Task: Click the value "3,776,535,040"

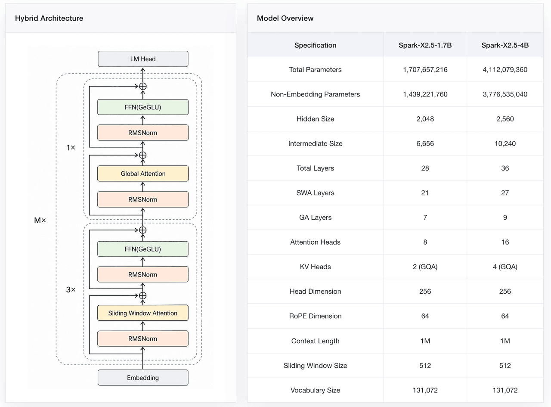Action: click(x=505, y=94)
